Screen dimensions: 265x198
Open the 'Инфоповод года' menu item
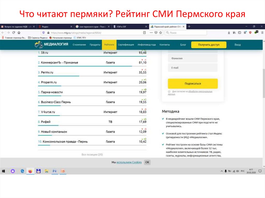[x=147, y=45]
